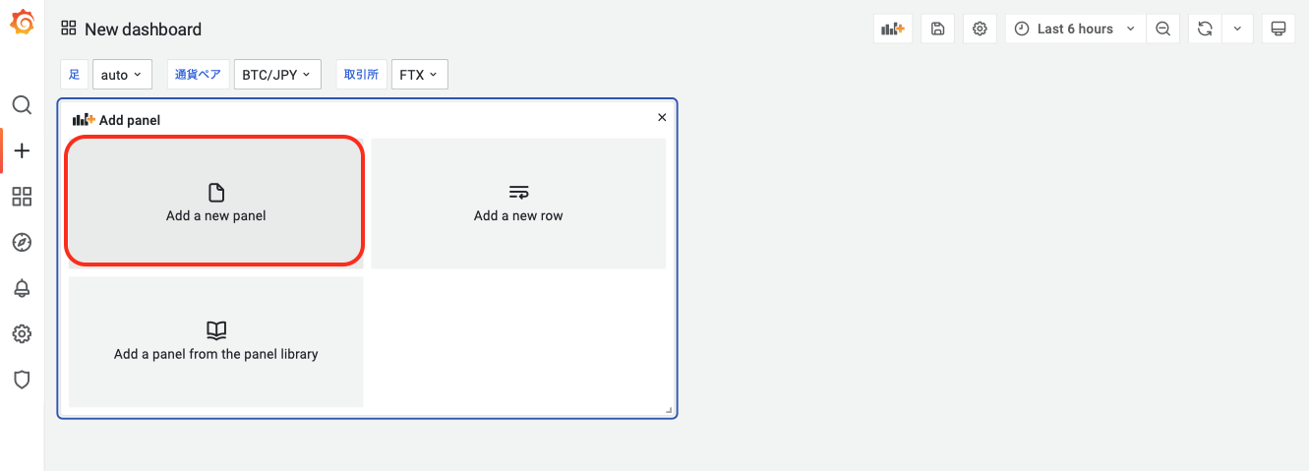Image resolution: width=1309 pixels, height=471 pixels.
Task: Click the 足 variable label
Action: (74, 75)
